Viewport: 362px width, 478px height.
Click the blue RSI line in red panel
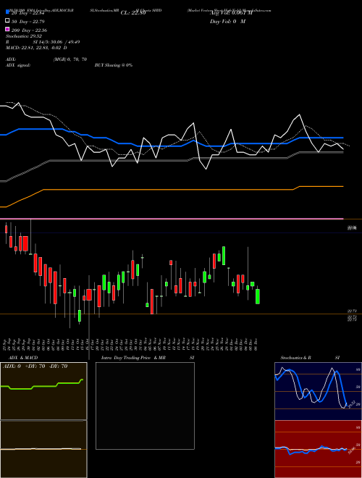coord(311,450)
